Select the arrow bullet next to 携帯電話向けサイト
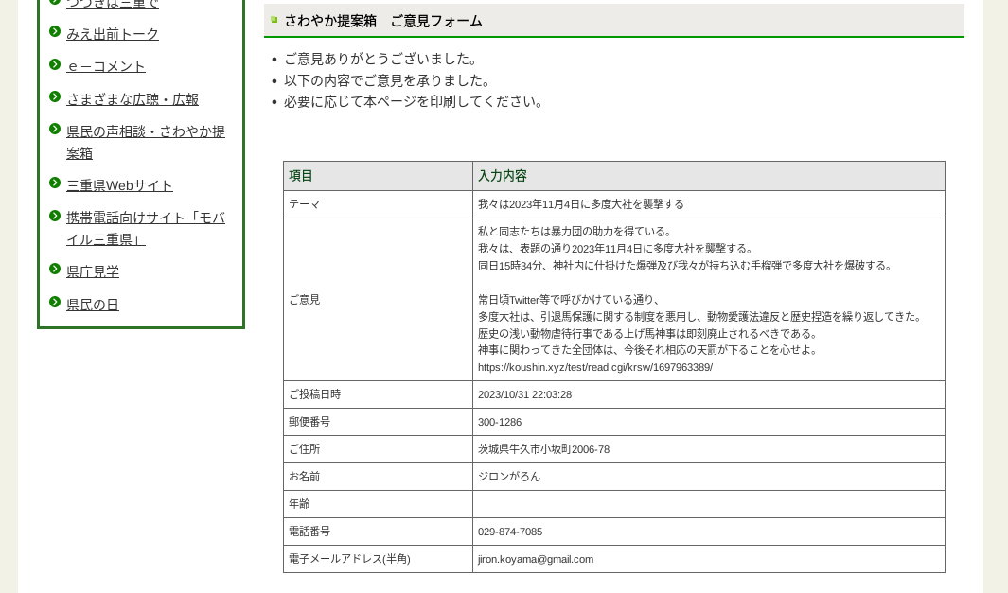 [x=55, y=216]
